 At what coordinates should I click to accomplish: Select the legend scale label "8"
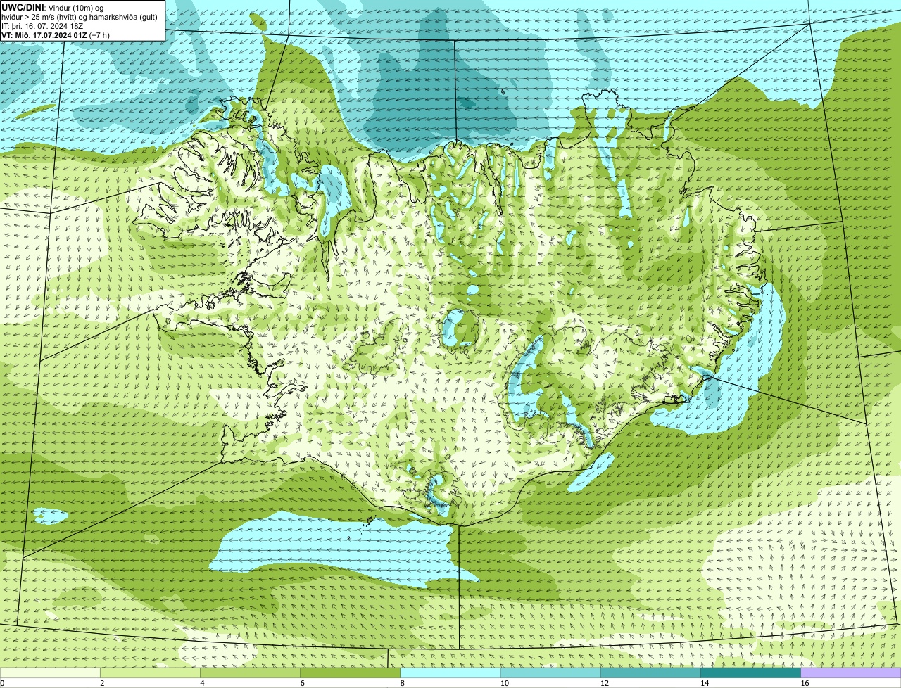(x=402, y=683)
